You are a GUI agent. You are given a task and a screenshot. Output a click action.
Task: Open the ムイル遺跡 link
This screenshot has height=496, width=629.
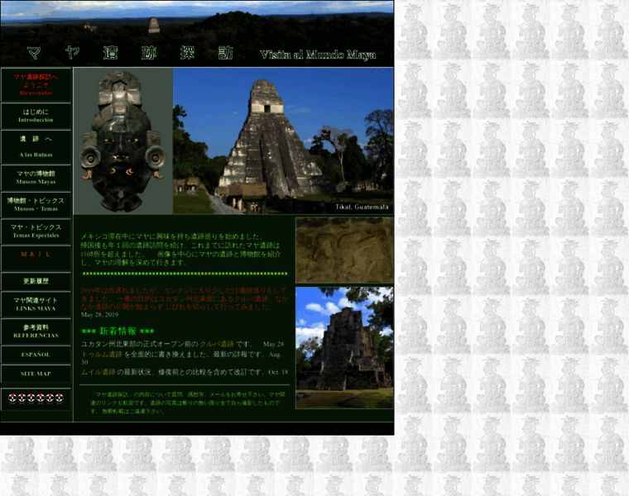coord(98,372)
